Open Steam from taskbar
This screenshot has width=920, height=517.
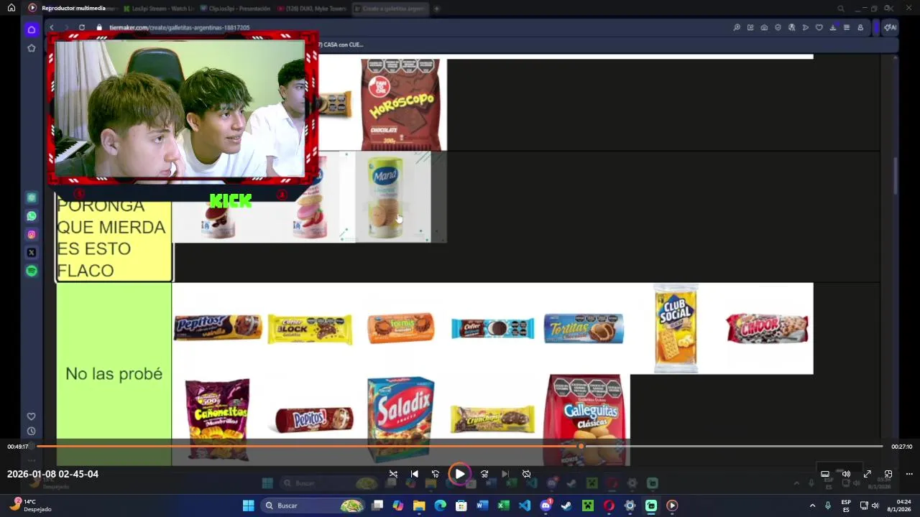click(x=566, y=506)
